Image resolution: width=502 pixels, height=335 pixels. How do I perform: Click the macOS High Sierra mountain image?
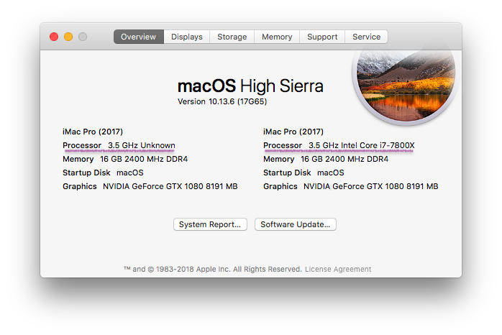[x=406, y=84]
